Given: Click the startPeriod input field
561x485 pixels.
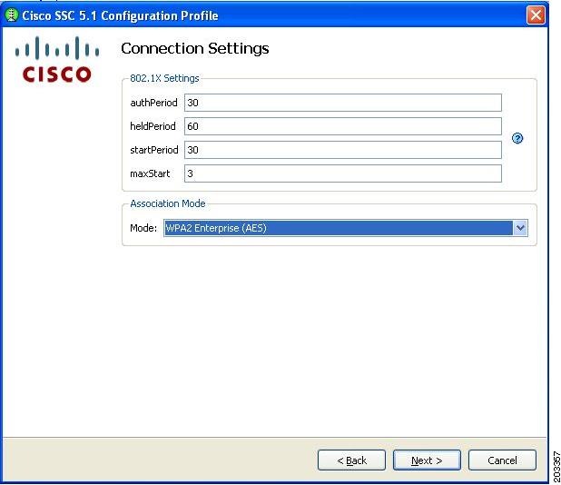Looking at the screenshot, I should [343, 150].
